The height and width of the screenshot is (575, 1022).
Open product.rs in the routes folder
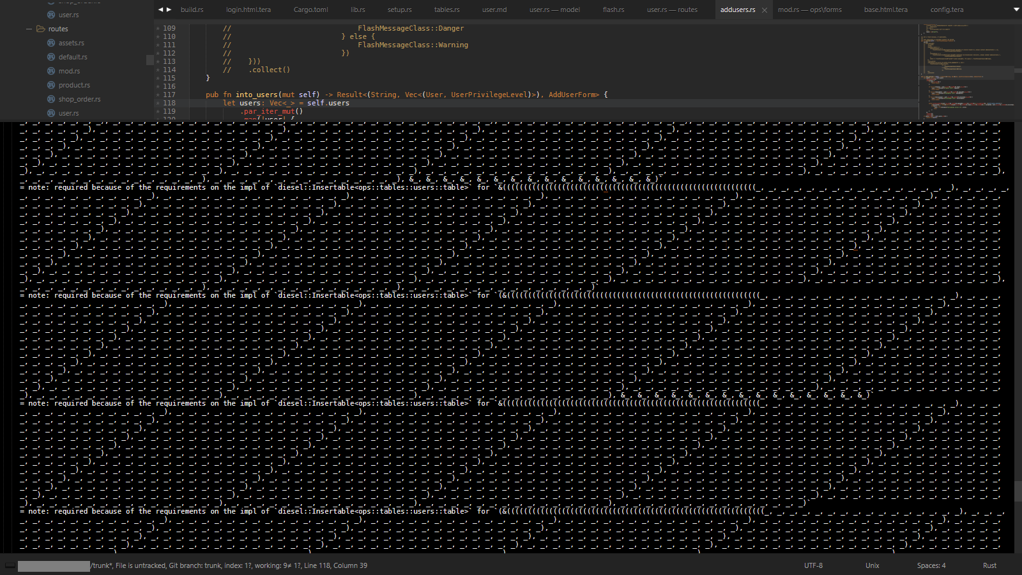(x=74, y=85)
